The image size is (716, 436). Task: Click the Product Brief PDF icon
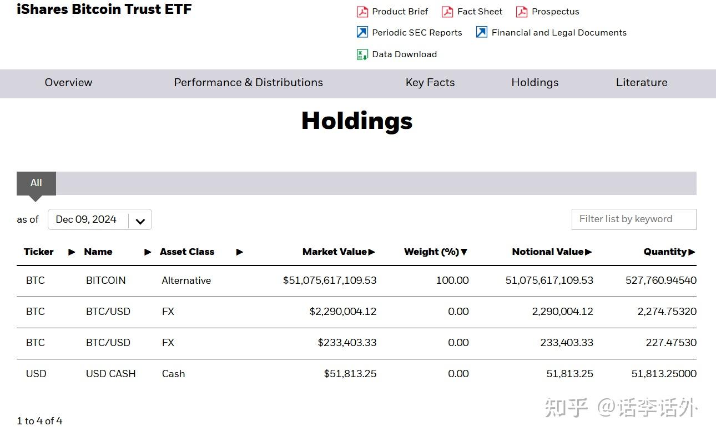coord(362,12)
